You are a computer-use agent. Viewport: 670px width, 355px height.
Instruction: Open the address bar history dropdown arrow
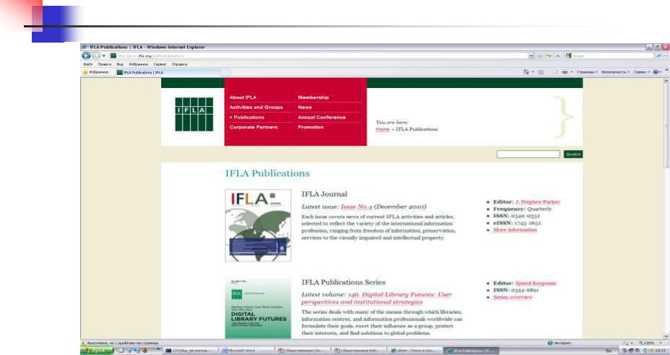click(x=531, y=56)
